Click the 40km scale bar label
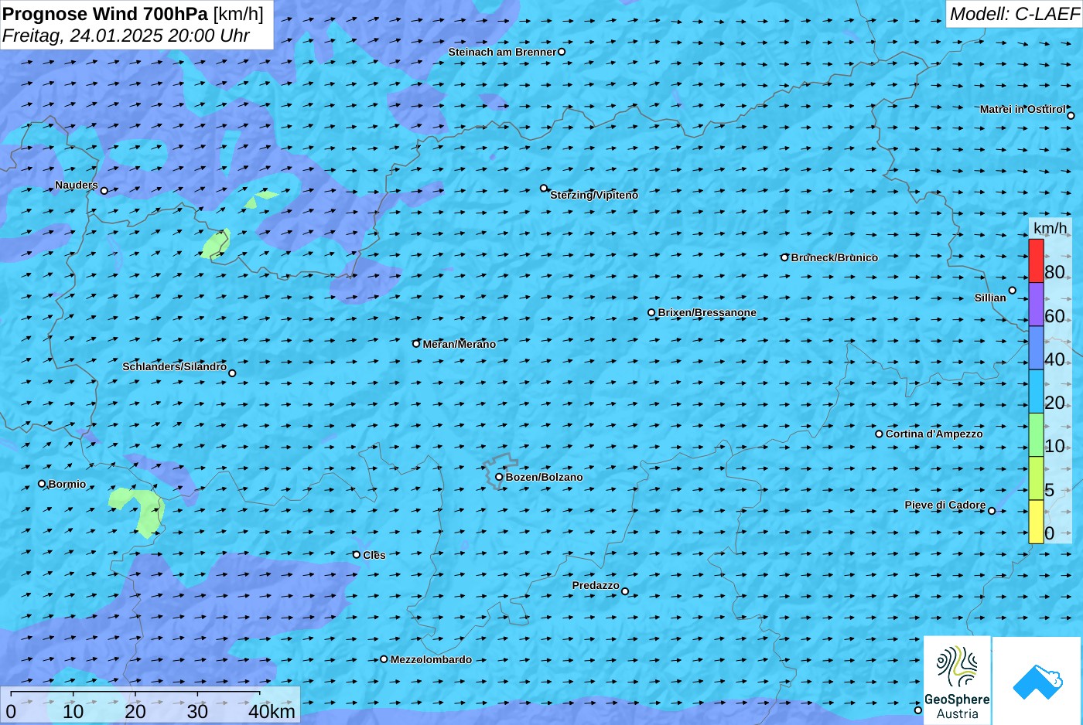Screen dimensions: 1083x725 (x=272, y=712)
